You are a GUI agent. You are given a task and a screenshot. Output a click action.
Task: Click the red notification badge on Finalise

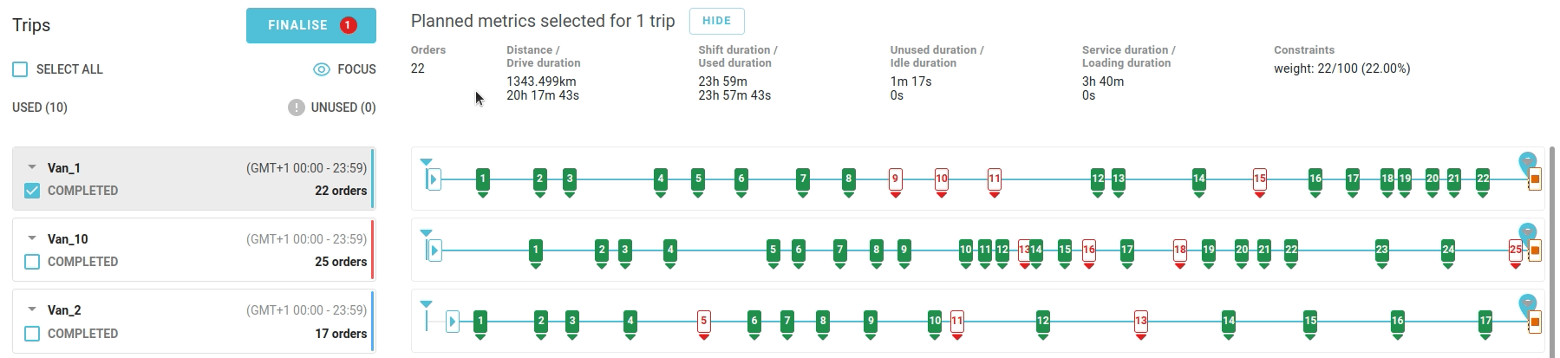348,25
